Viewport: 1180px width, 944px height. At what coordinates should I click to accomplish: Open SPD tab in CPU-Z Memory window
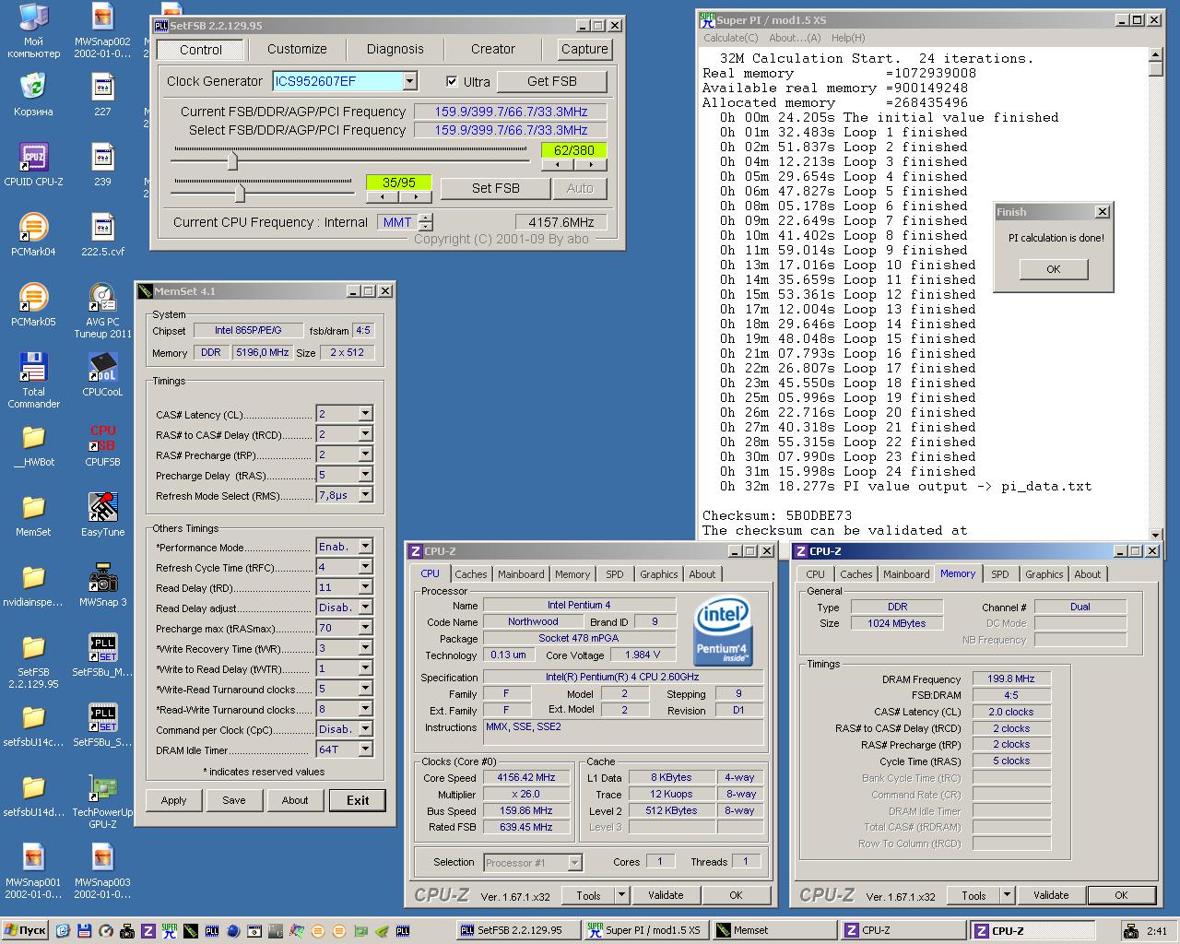point(1000,574)
